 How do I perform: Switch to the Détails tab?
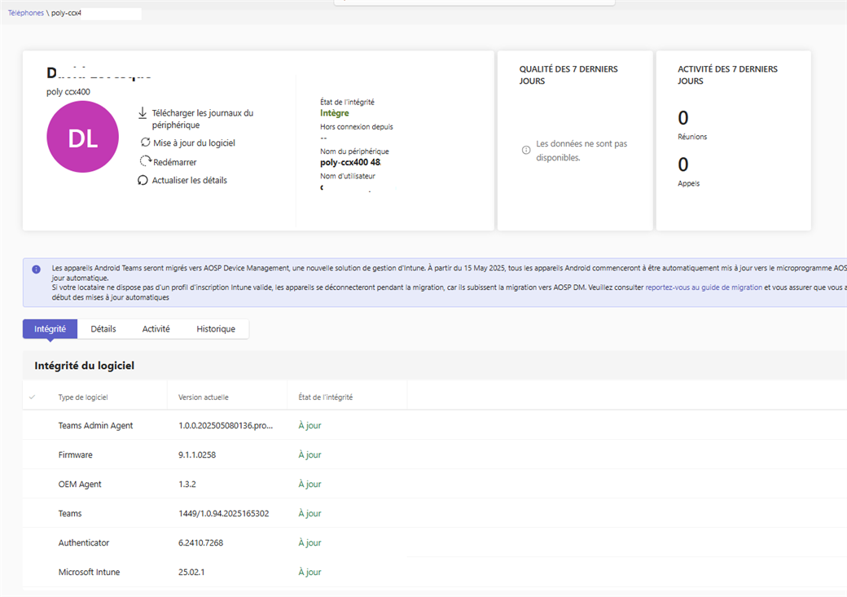(x=103, y=329)
